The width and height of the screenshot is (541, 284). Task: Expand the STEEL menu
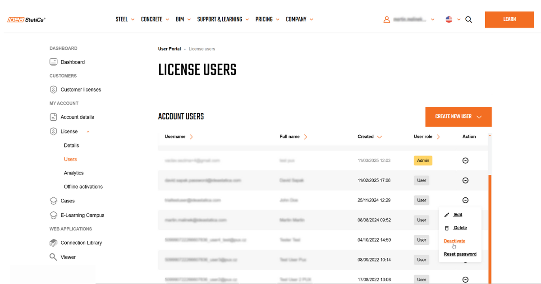[125, 19]
